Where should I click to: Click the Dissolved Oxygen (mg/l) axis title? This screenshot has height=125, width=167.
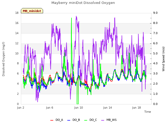tap(3, 59)
